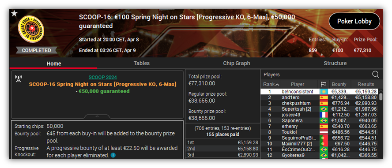Sort players by the Results column
This screenshot has height=168, width=392.
(366, 84)
